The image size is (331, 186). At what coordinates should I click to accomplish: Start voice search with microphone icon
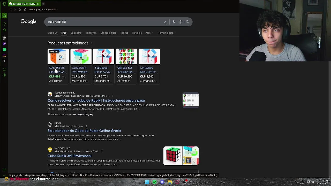[x=174, y=22]
